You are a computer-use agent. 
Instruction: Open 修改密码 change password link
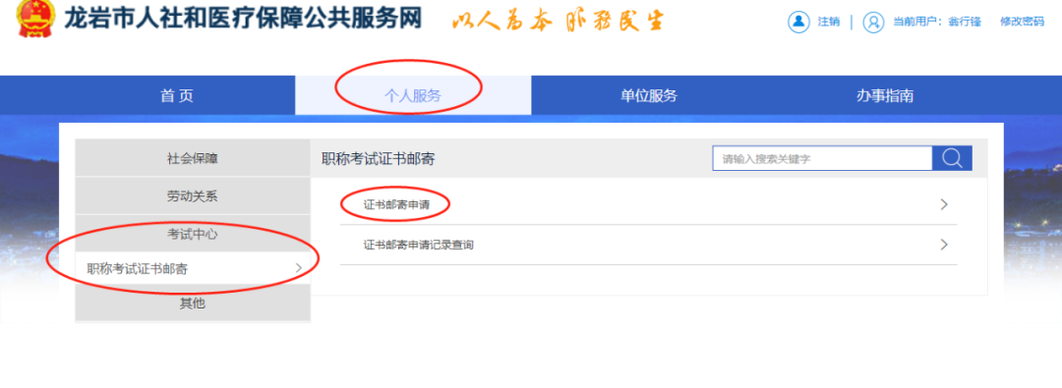pos(1022,22)
